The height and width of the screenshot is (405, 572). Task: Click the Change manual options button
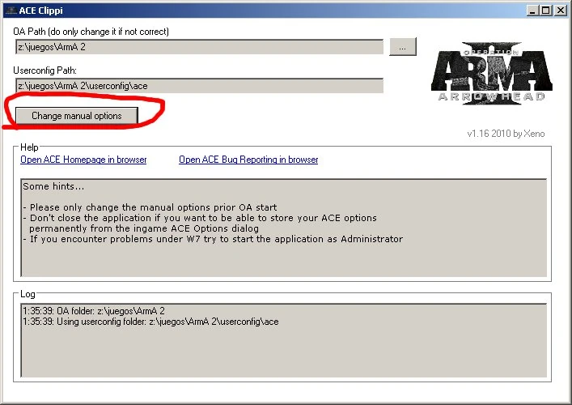tap(77, 116)
